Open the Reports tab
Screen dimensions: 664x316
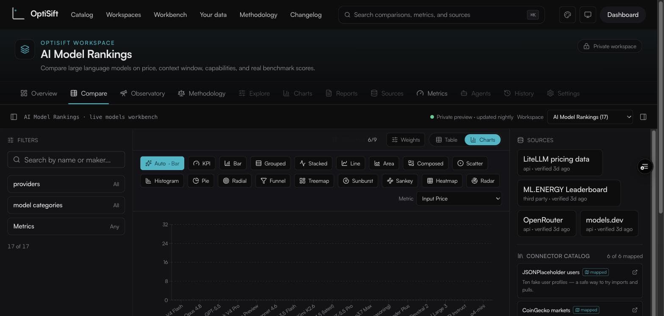[342, 93]
